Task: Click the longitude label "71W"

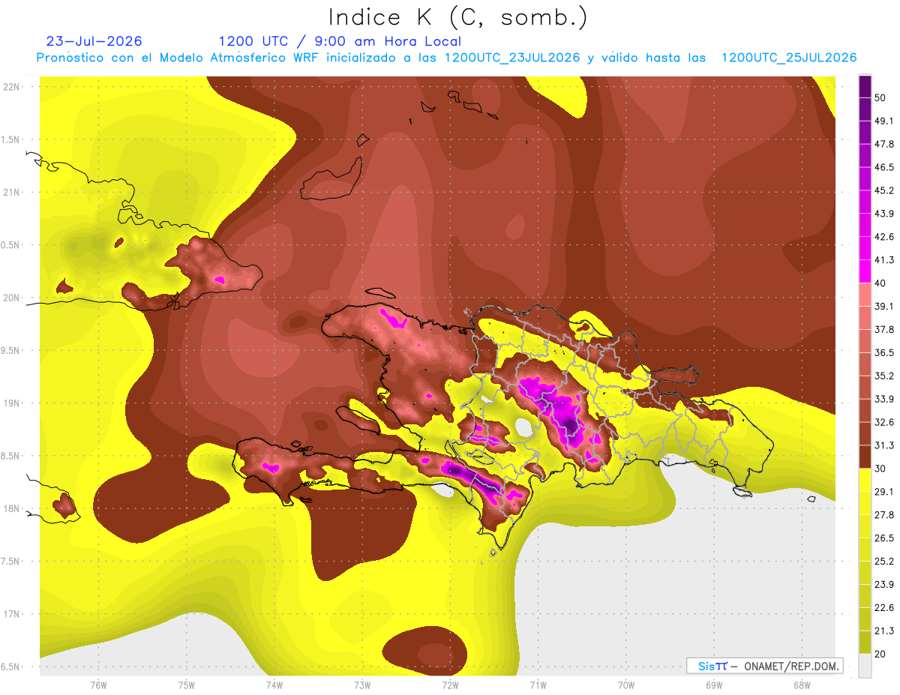Action: tap(537, 685)
